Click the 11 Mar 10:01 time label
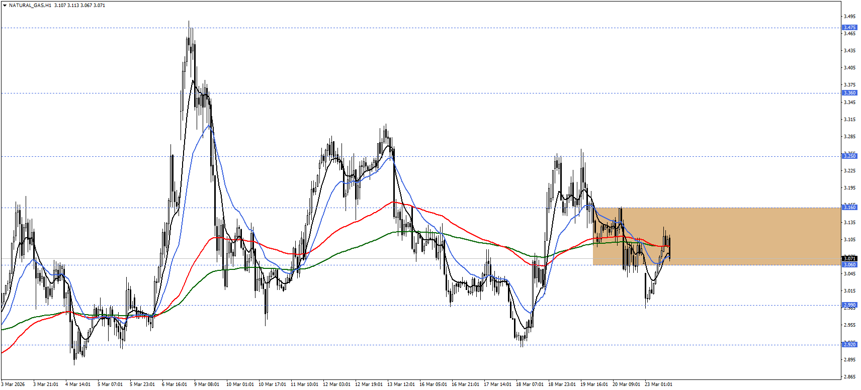 pyautogui.click(x=304, y=384)
